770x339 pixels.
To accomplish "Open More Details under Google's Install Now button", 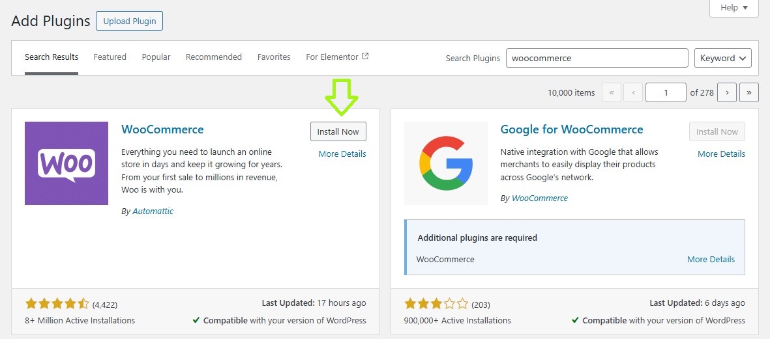I will 721,154.
